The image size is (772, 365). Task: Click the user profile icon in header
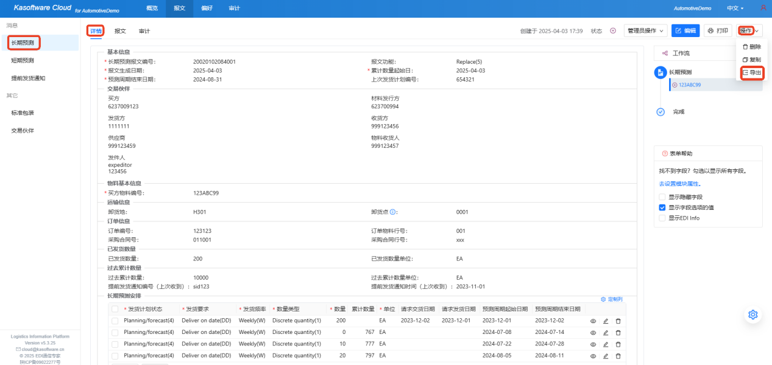click(763, 8)
